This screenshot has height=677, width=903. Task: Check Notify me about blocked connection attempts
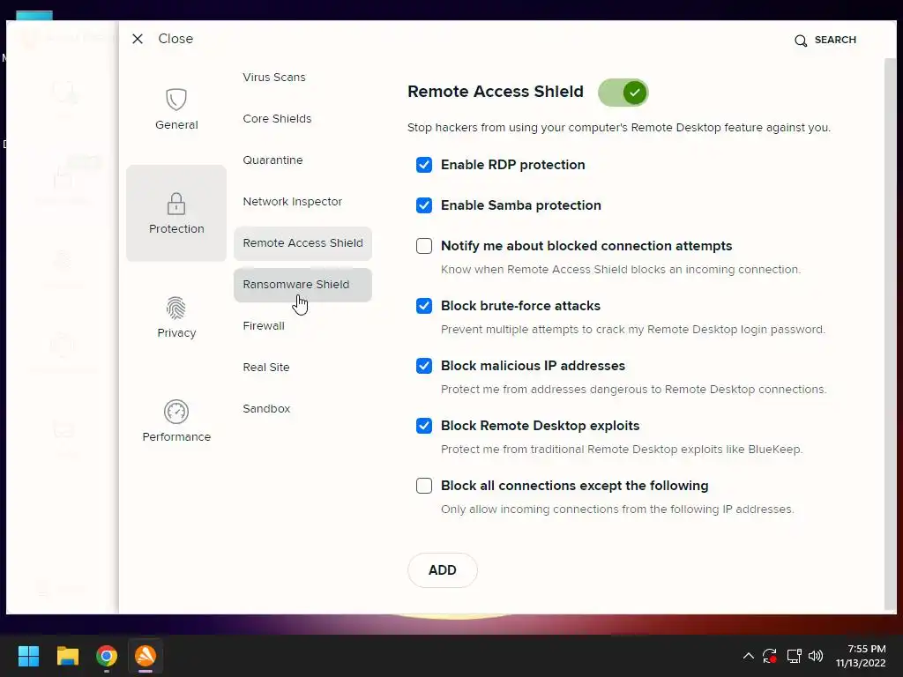(424, 246)
